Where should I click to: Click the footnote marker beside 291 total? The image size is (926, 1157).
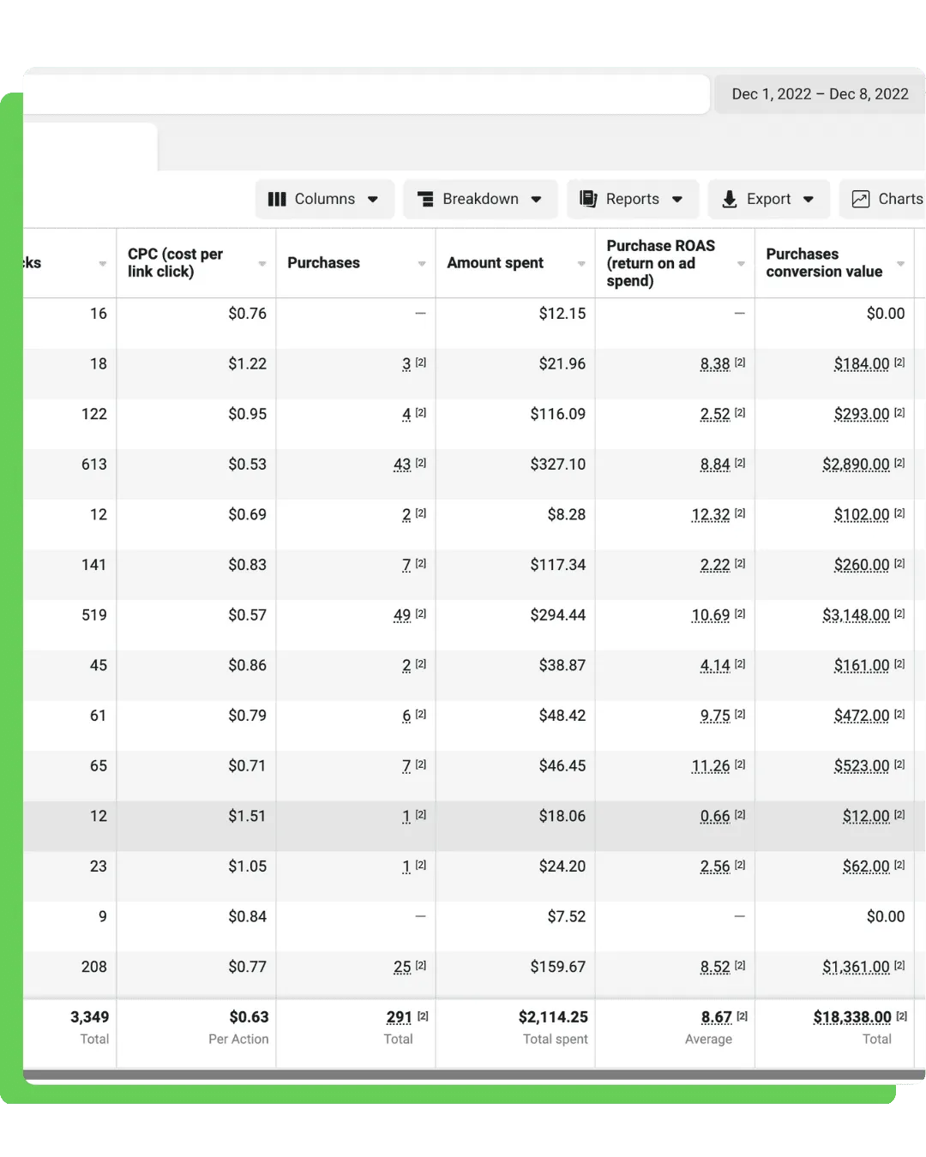[423, 1016]
